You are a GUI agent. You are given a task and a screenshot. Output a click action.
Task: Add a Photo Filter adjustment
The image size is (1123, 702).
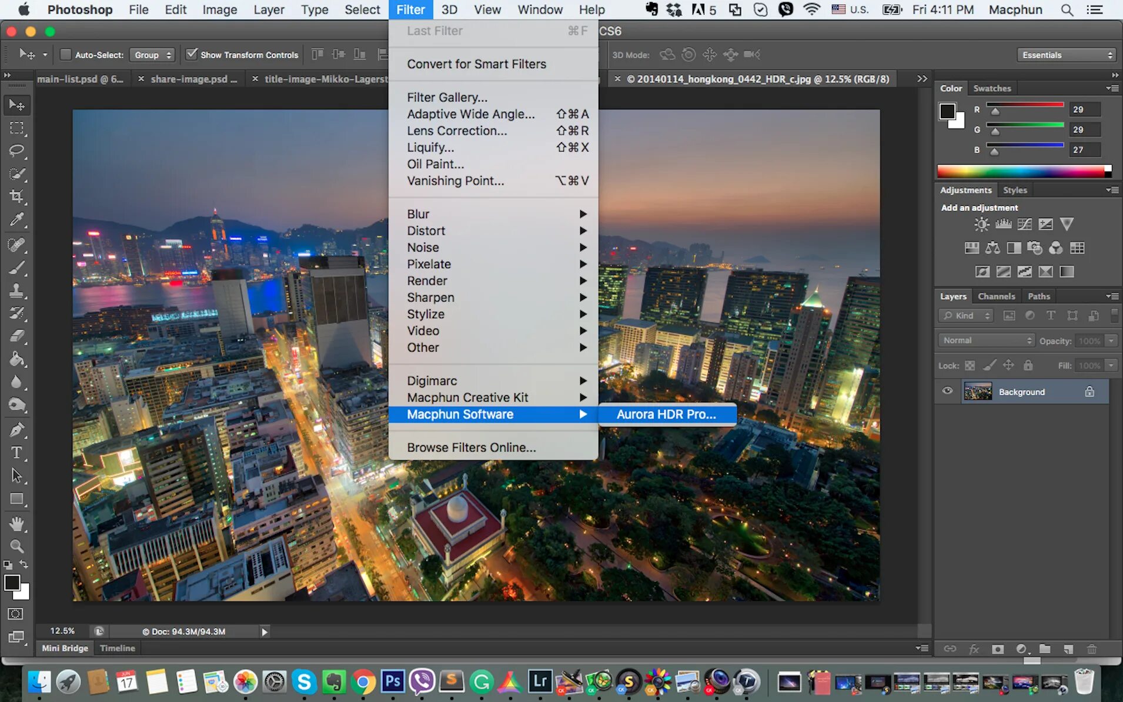(1035, 248)
